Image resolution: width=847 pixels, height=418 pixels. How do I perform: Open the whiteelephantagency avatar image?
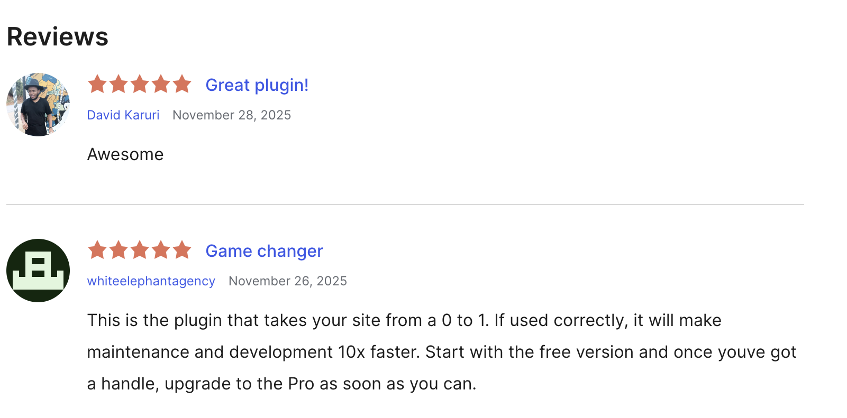pyautogui.click(x=38, y=271)
